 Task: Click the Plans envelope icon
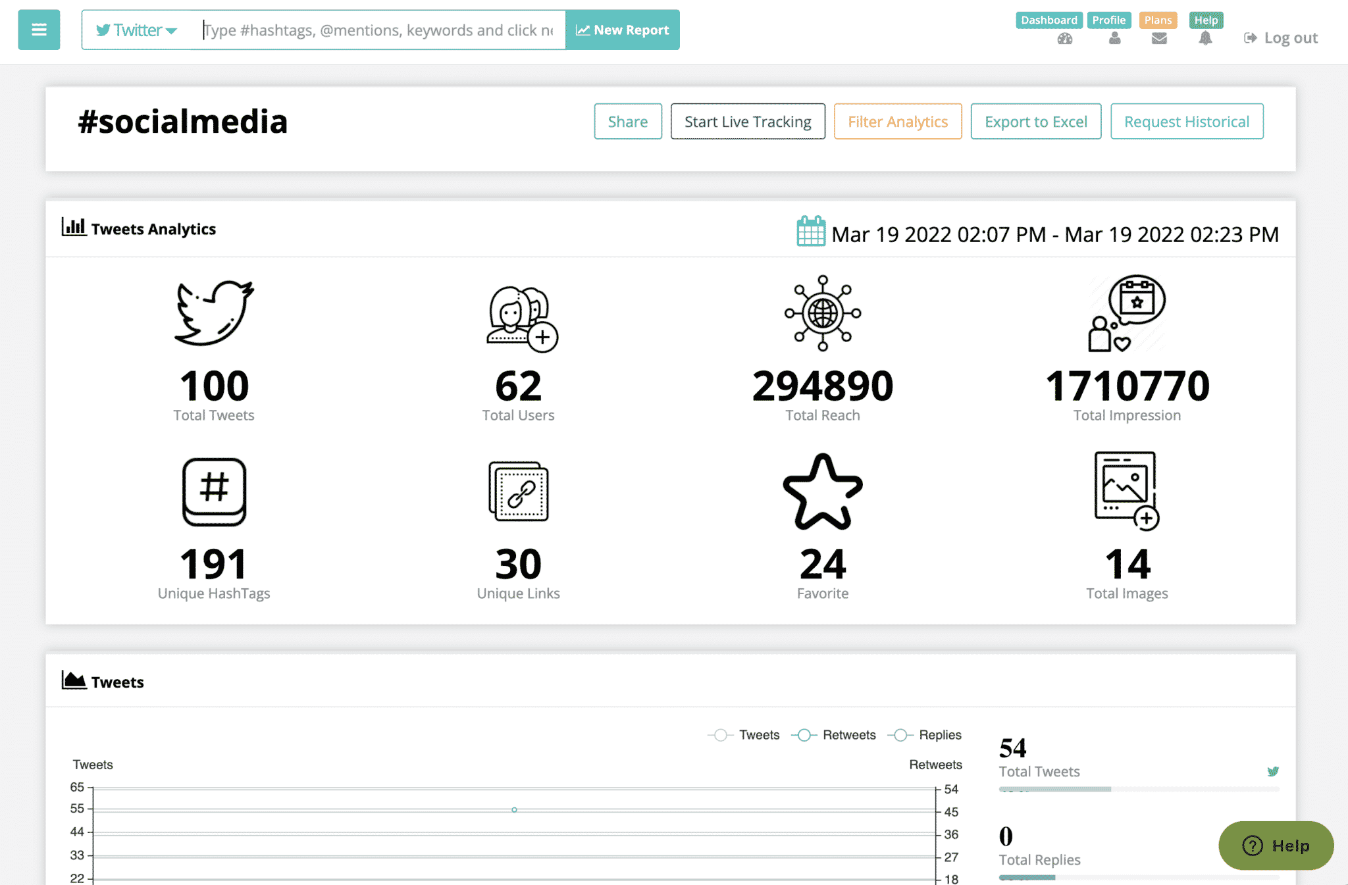point(1159,39)
